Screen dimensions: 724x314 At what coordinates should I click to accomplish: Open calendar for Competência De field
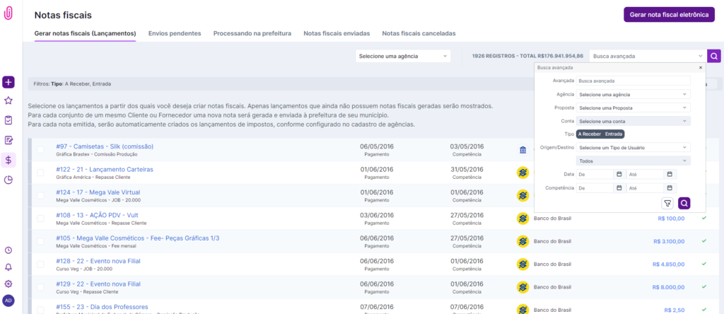[619, 188]
